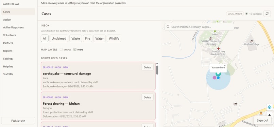The image size is (274, 127).
Task: Click reporter name Zara
Action: click(x=45, y=78)
